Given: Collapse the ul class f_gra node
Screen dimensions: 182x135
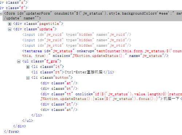Looking at the screenshot, I should (19, 61).
